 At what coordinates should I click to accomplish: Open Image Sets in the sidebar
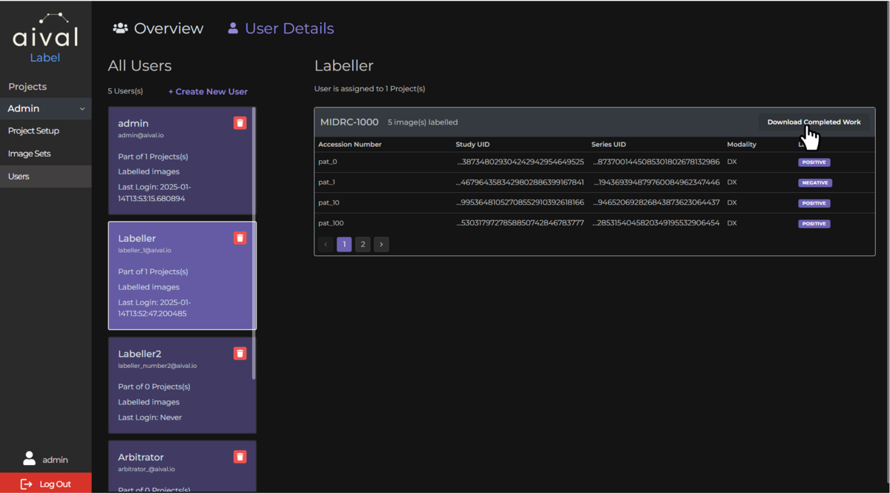click(30, 154)
